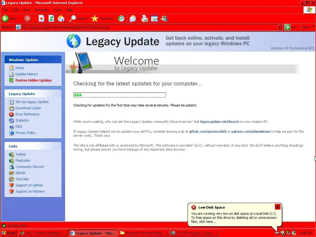This screenshot has width=316, height=237.
Task: Click the update check progress bar
Action: tap(120, 95)
